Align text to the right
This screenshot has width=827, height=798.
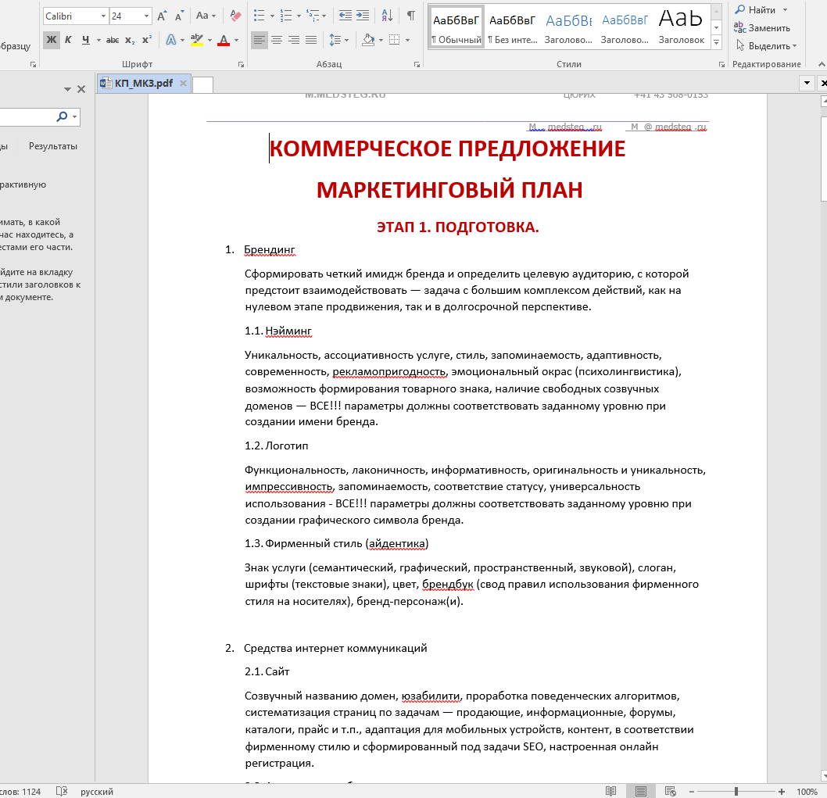294,40
